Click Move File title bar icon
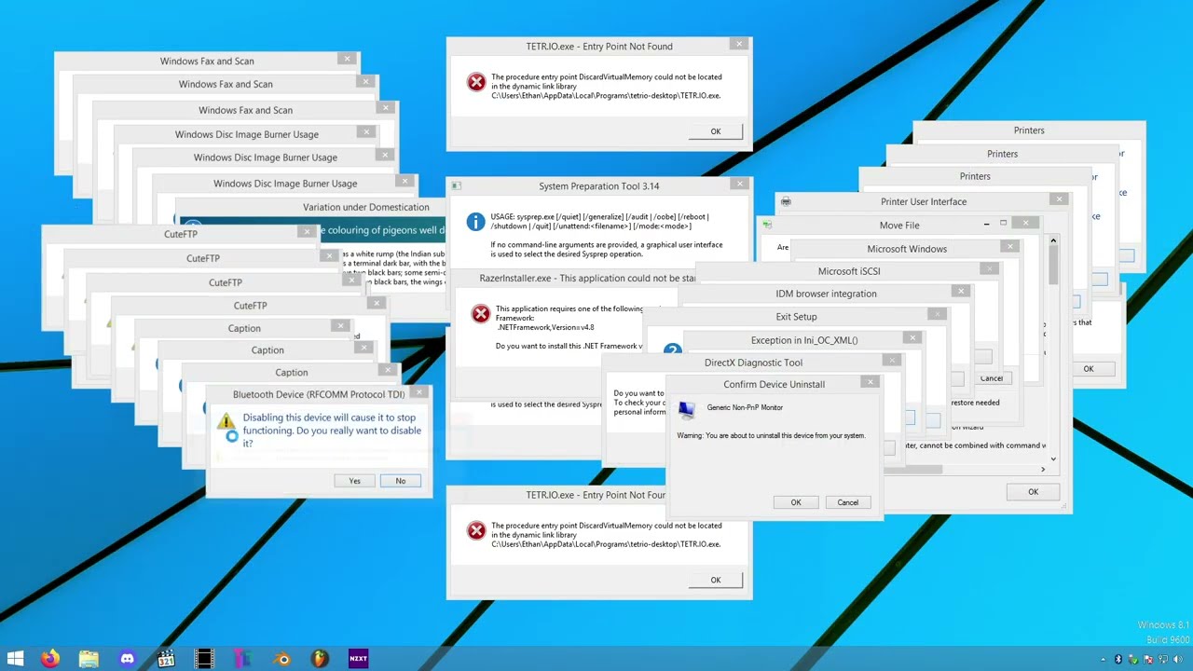1193x671 pixels. click(x=767, y=225)
